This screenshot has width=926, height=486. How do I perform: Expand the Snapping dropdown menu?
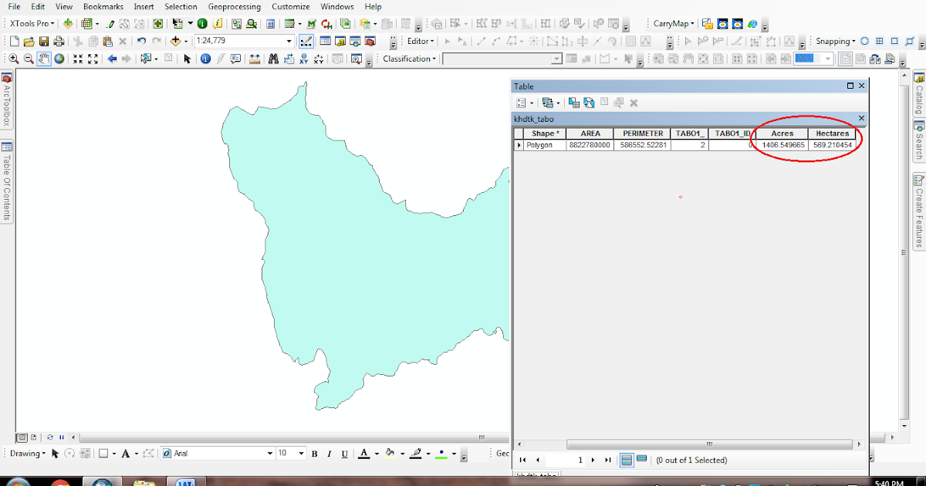coord(836,41)
